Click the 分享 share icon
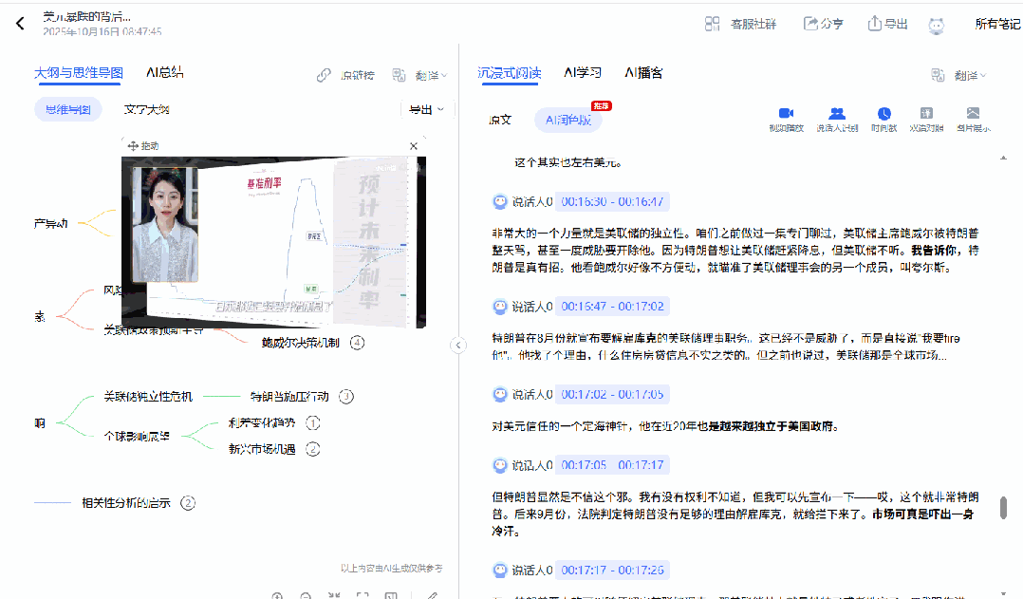Viewport: 1023px width, 599px height. pos(811,24)
